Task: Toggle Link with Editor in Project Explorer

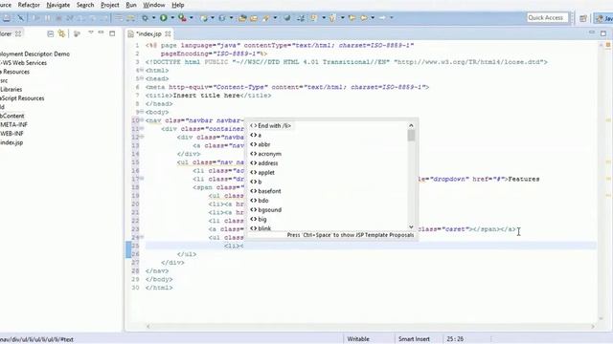Action: tap(61, 34)
